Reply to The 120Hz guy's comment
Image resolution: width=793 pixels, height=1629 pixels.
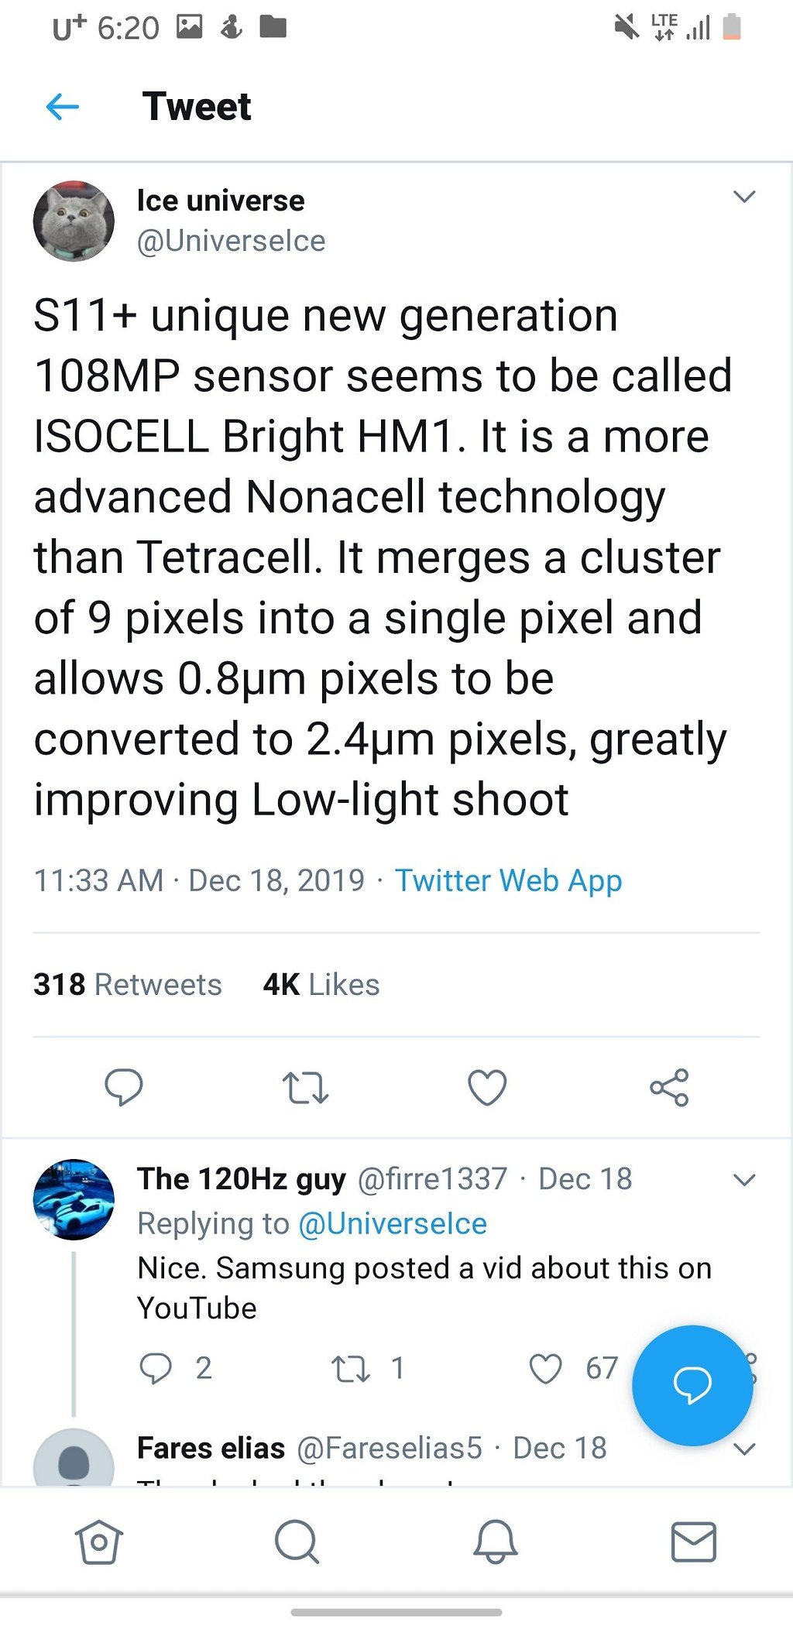[x=156, y=1368]
